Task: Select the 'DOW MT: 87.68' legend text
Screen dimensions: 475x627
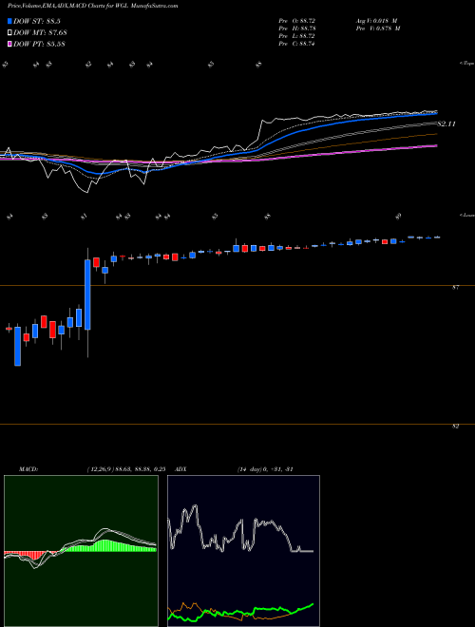Action: pos(39,33)
